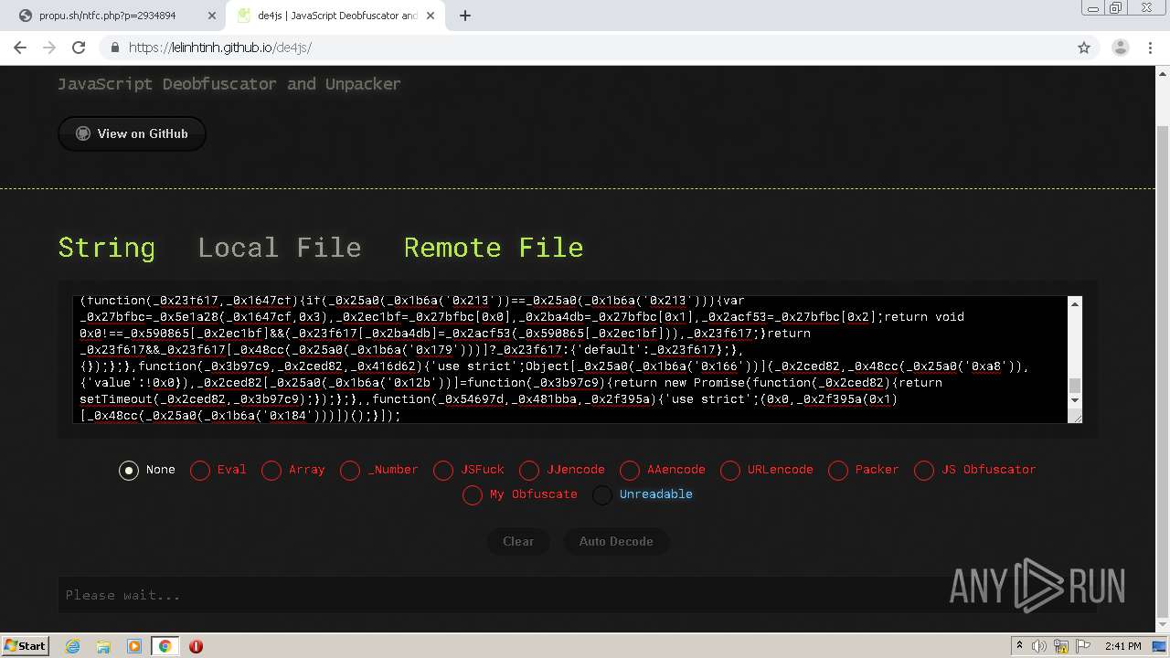Click the Clear button
Viewport: 1170px width, 658px height.
click(x=518, y=541)
